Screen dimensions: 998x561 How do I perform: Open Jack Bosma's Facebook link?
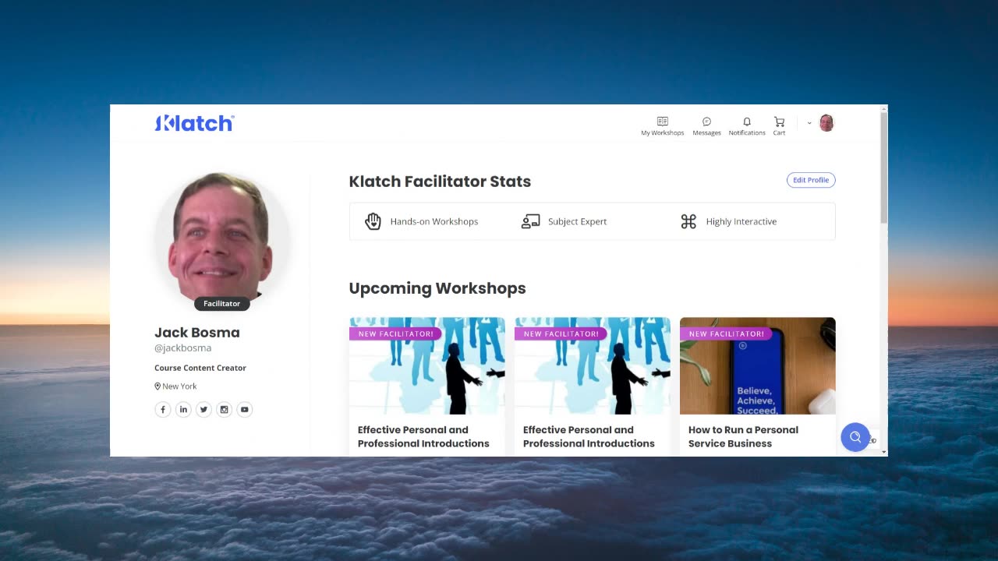pyautogui.click(x=163, y=409)
